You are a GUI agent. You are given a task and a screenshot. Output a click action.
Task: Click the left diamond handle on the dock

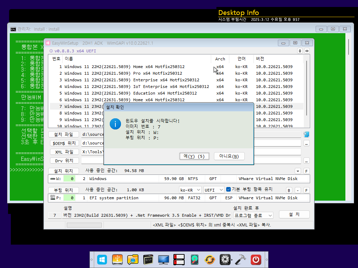coord(92,260)
